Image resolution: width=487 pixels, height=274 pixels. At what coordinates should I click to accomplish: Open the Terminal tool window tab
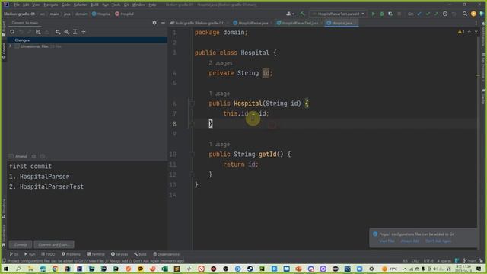coord(96,254)
